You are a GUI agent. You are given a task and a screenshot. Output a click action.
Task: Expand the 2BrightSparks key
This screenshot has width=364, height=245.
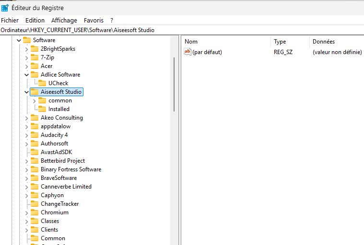pyautogui.click(x=26, y=49)
